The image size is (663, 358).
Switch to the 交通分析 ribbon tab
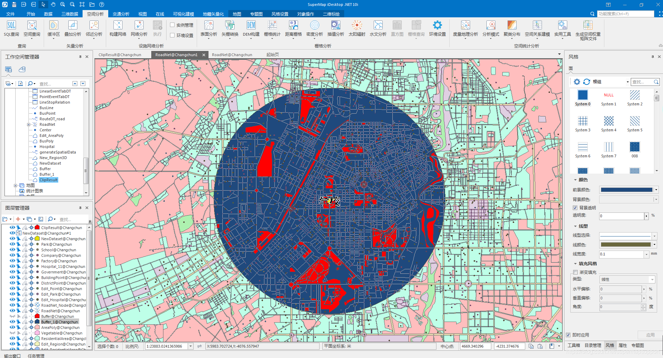pyautogui.click(x=121, y=14)
